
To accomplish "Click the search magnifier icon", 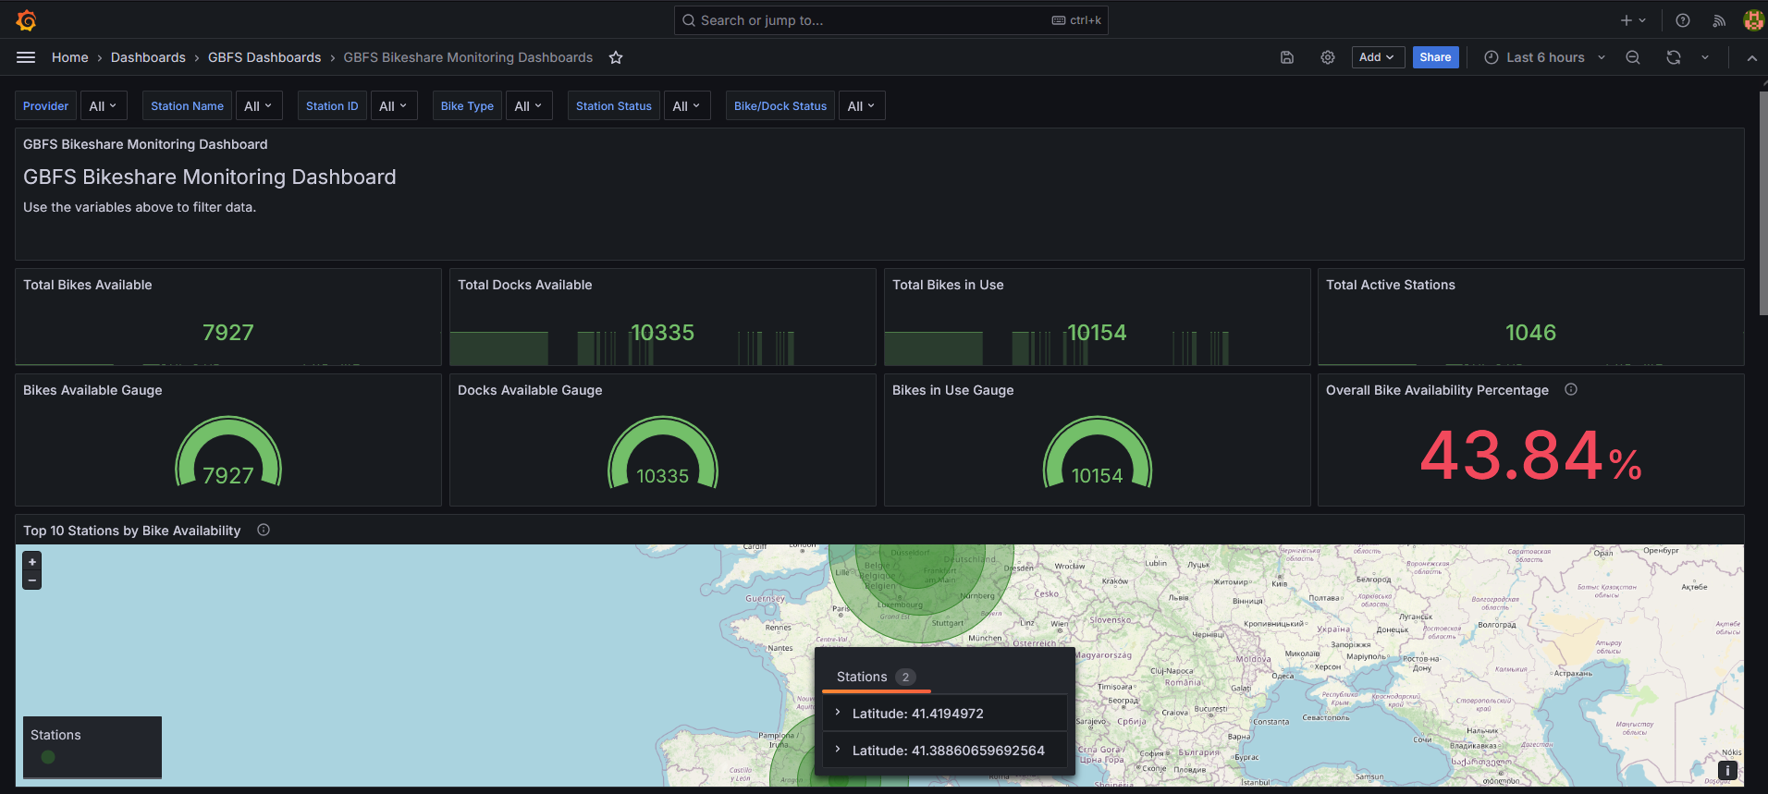I will tap(689, 20).
